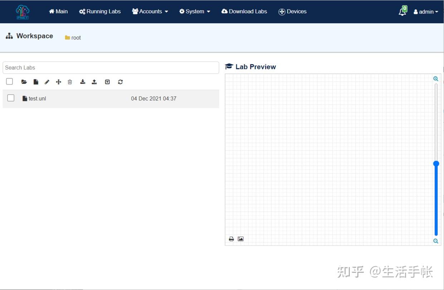
Task: Rename a lab using the pencil icon
Action: (47, 82)
